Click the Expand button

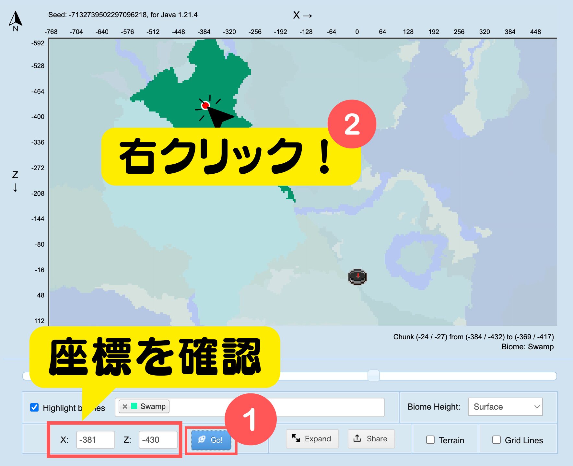pos(312,439)
